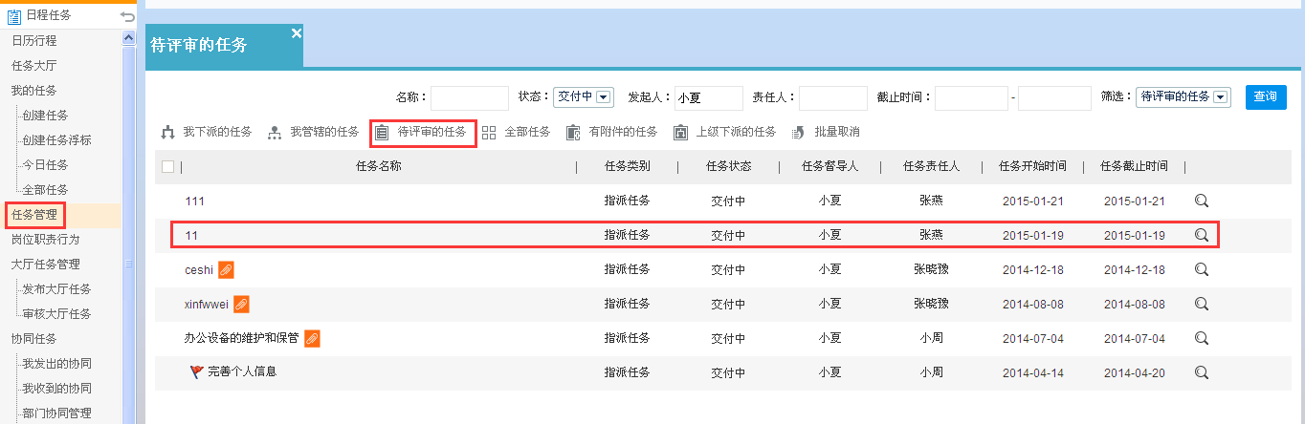The width and height of the screenshot is (1305, 424).
Task: Click the 有附件的任务 icon
Action: [573, 132]
